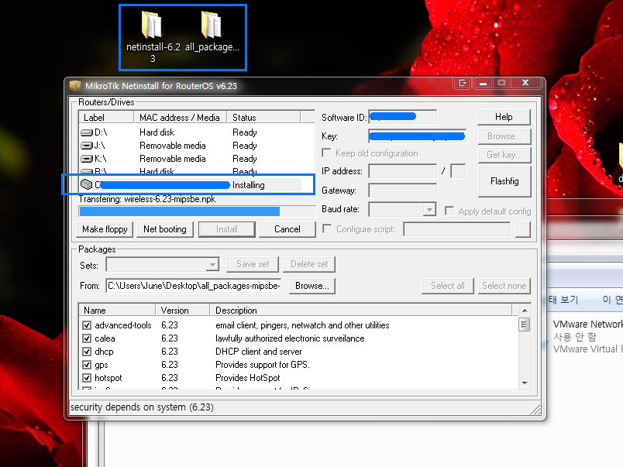Click the package list scrollbar thumb

(x=525, y=324)
